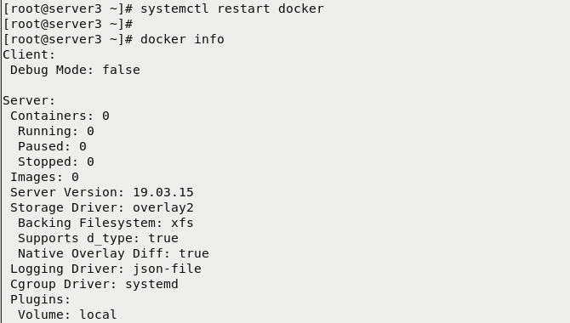Click the 'Server:' heading line

point(29,100)
